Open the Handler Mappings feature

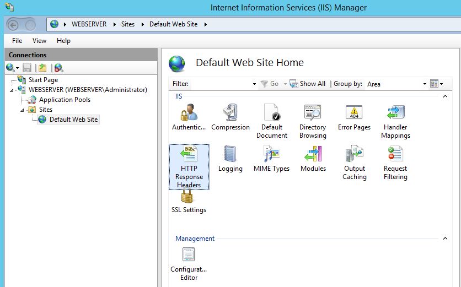(395, 121)
